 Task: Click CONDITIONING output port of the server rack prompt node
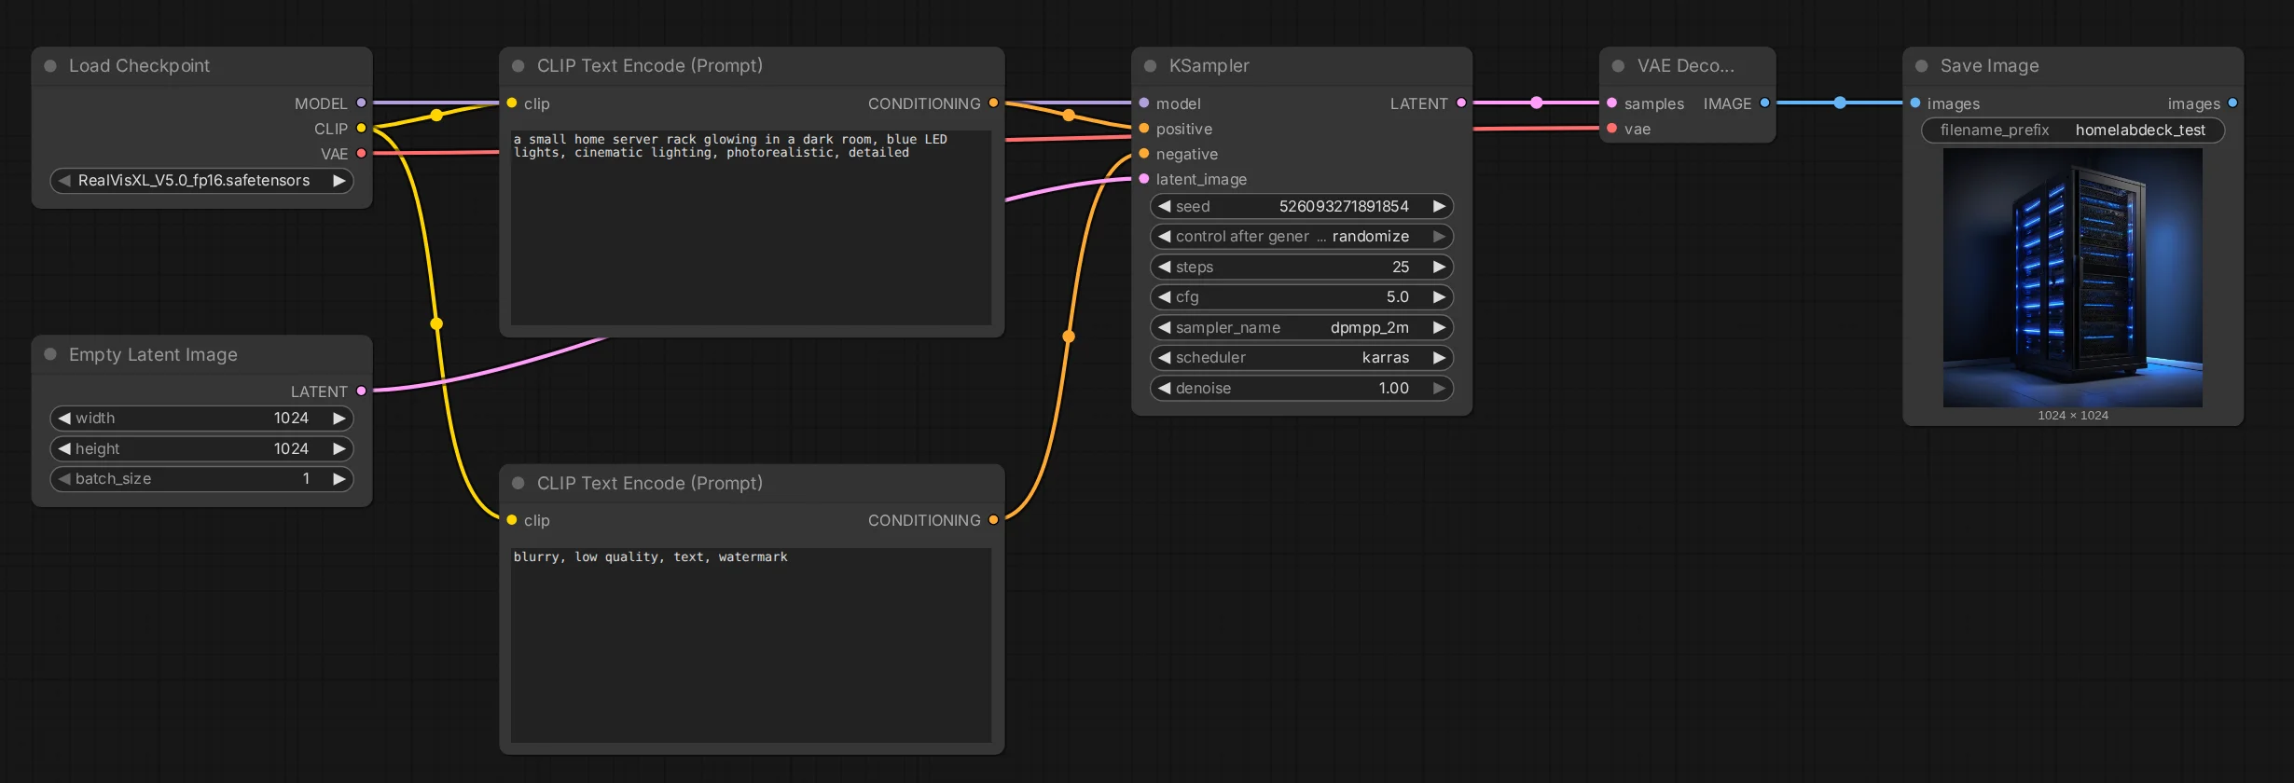click(x=993, y=103)
